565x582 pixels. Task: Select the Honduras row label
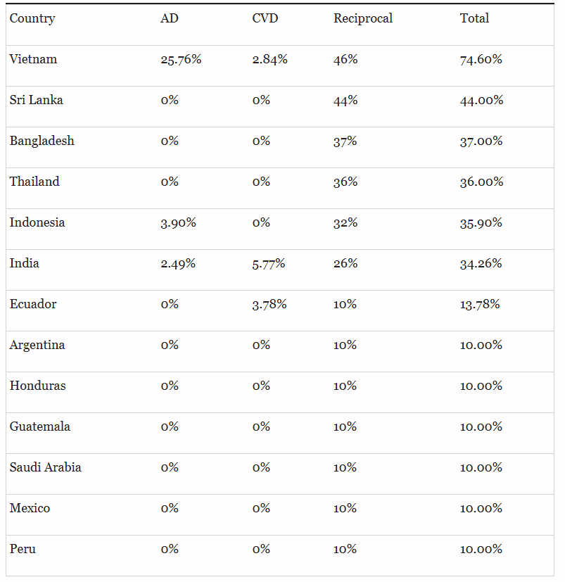click(x=37, y=386)
